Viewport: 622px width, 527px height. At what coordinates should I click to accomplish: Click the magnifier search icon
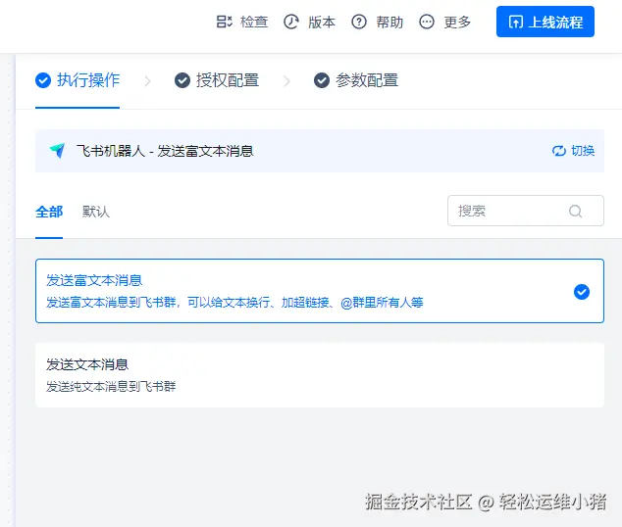575,211
